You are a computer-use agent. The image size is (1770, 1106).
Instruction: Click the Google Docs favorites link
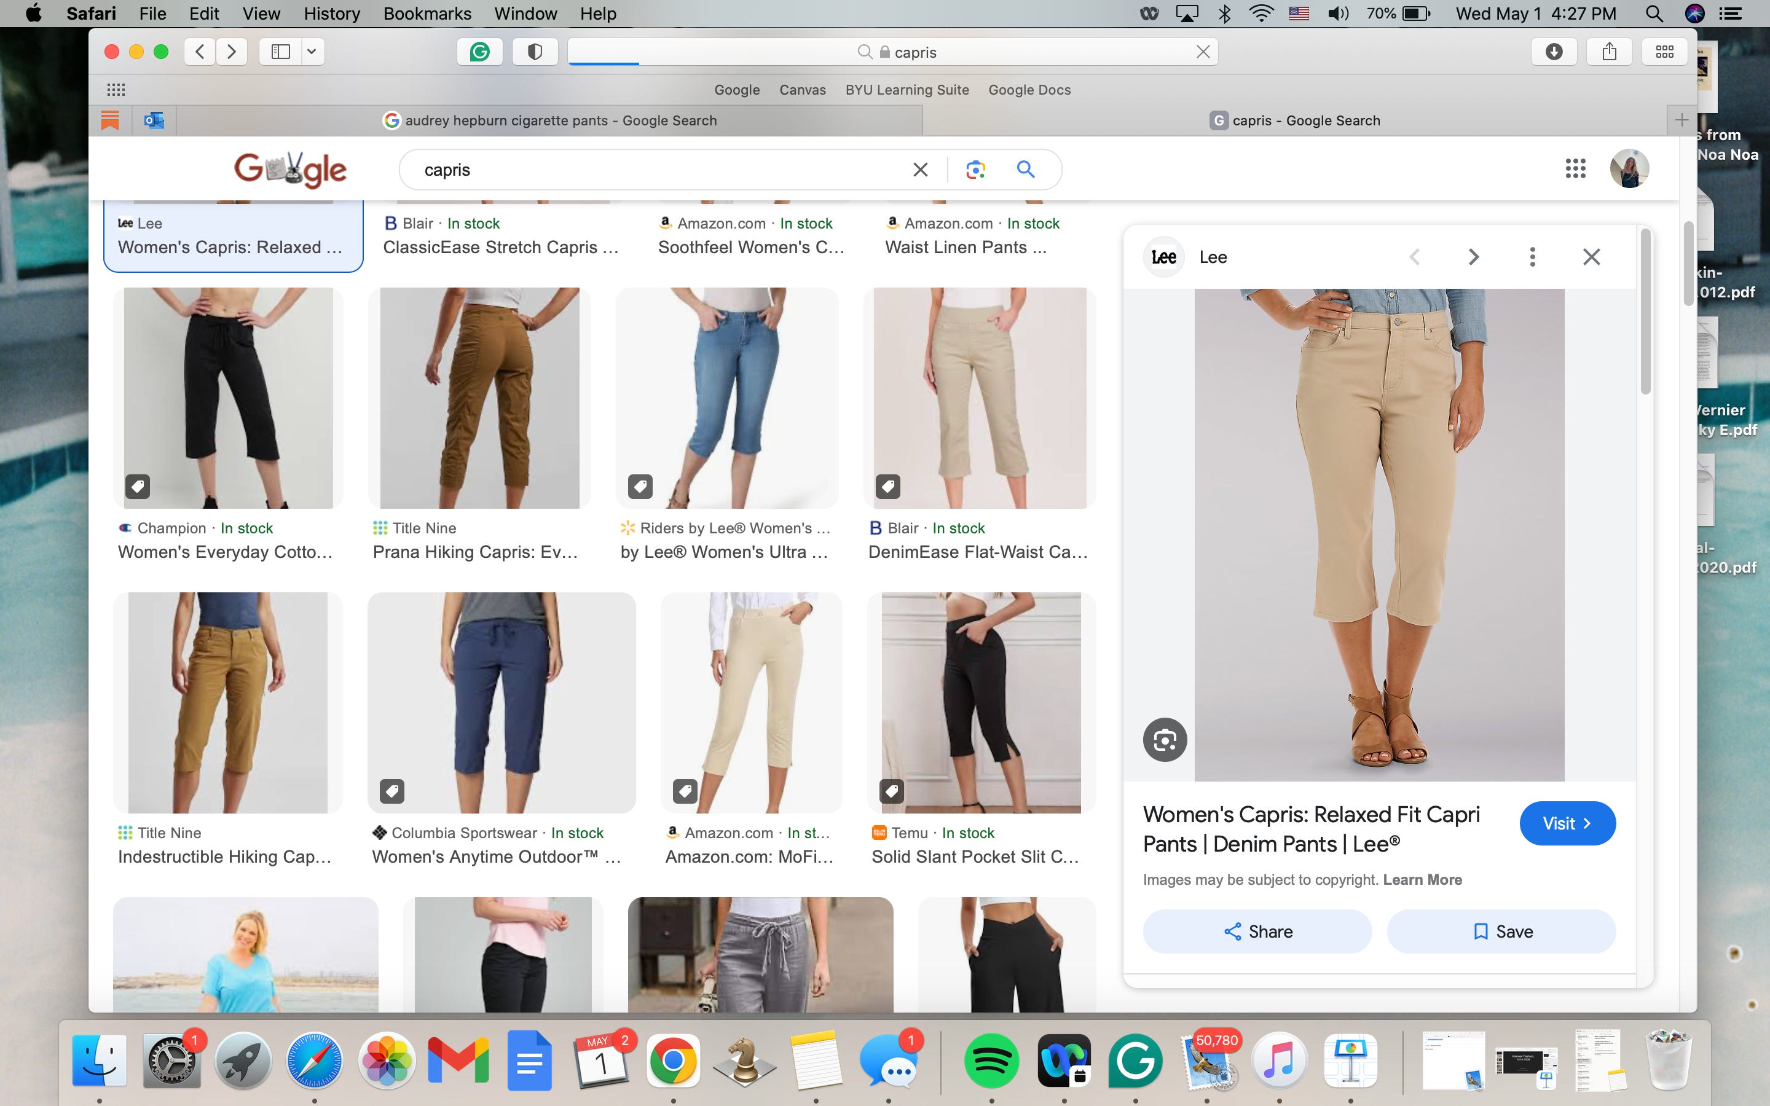click(1029, 90)
